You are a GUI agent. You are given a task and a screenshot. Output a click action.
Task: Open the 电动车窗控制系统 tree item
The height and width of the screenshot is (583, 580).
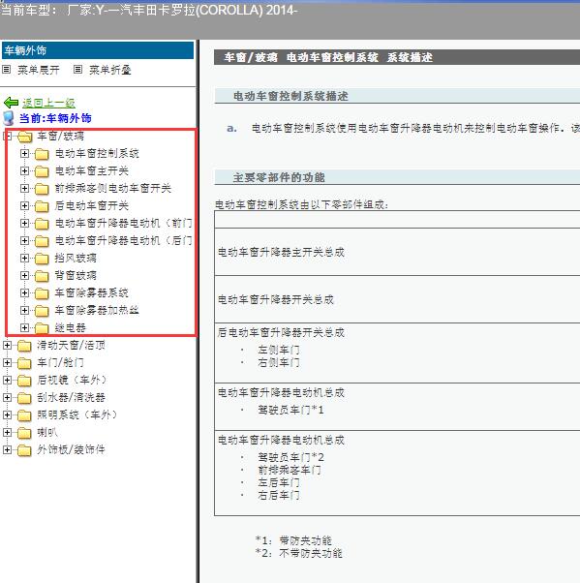97,153
